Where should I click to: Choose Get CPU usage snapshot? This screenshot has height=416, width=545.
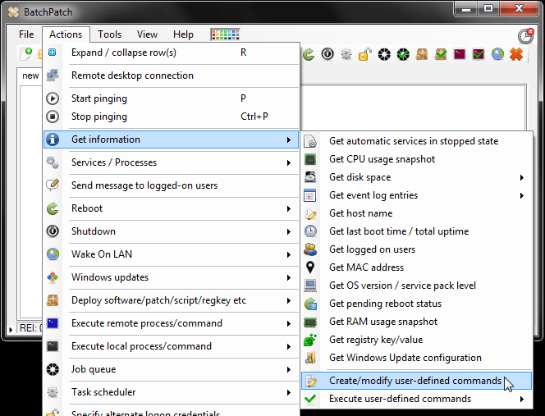pyautogui.click(x=416, y=159)
